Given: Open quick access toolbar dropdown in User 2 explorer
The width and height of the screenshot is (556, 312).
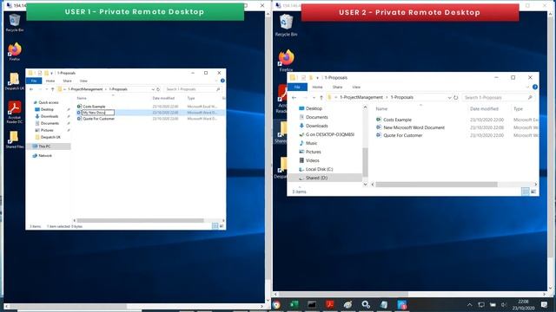Looking at the screenshot, I should click(317, 78).
